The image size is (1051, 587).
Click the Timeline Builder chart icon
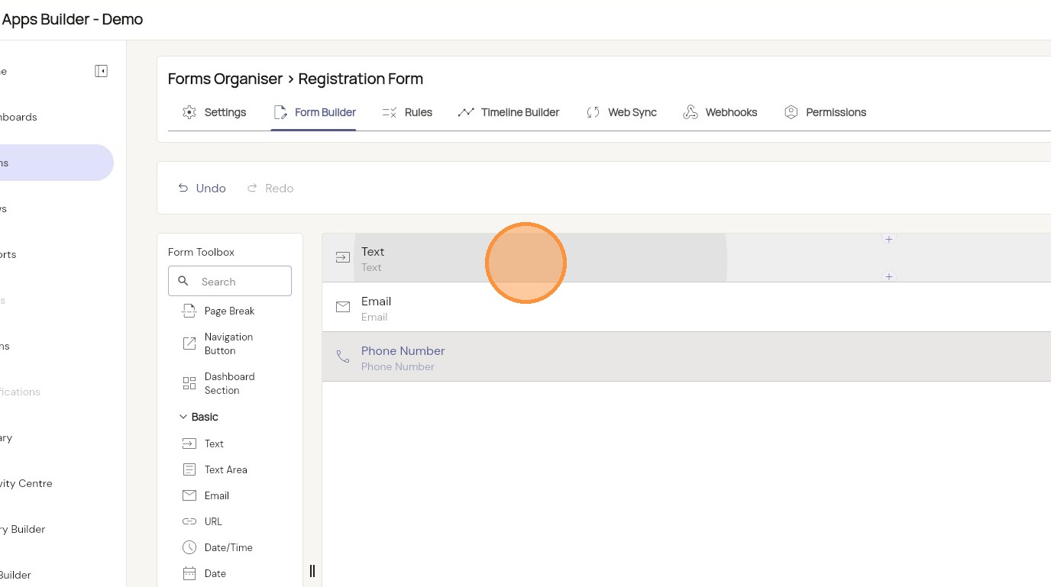tap(466, 112)
